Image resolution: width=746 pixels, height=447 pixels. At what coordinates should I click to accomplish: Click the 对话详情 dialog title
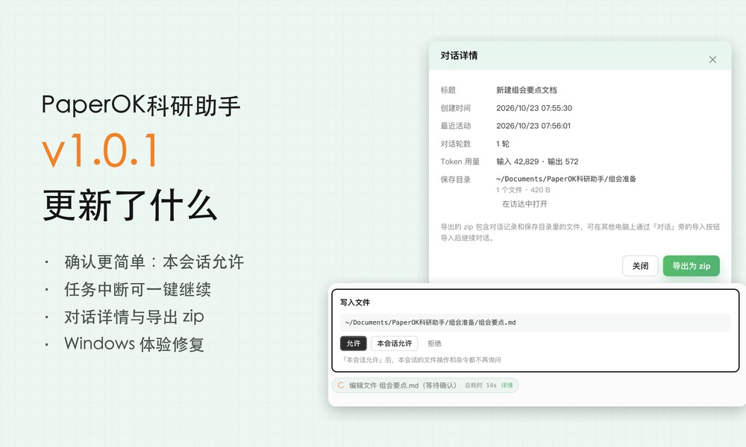[459, 56]
